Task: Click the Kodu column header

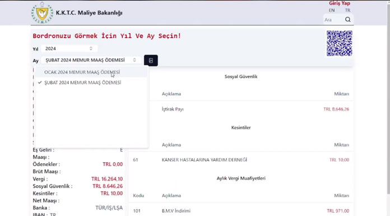Action: tap(138, 196)
